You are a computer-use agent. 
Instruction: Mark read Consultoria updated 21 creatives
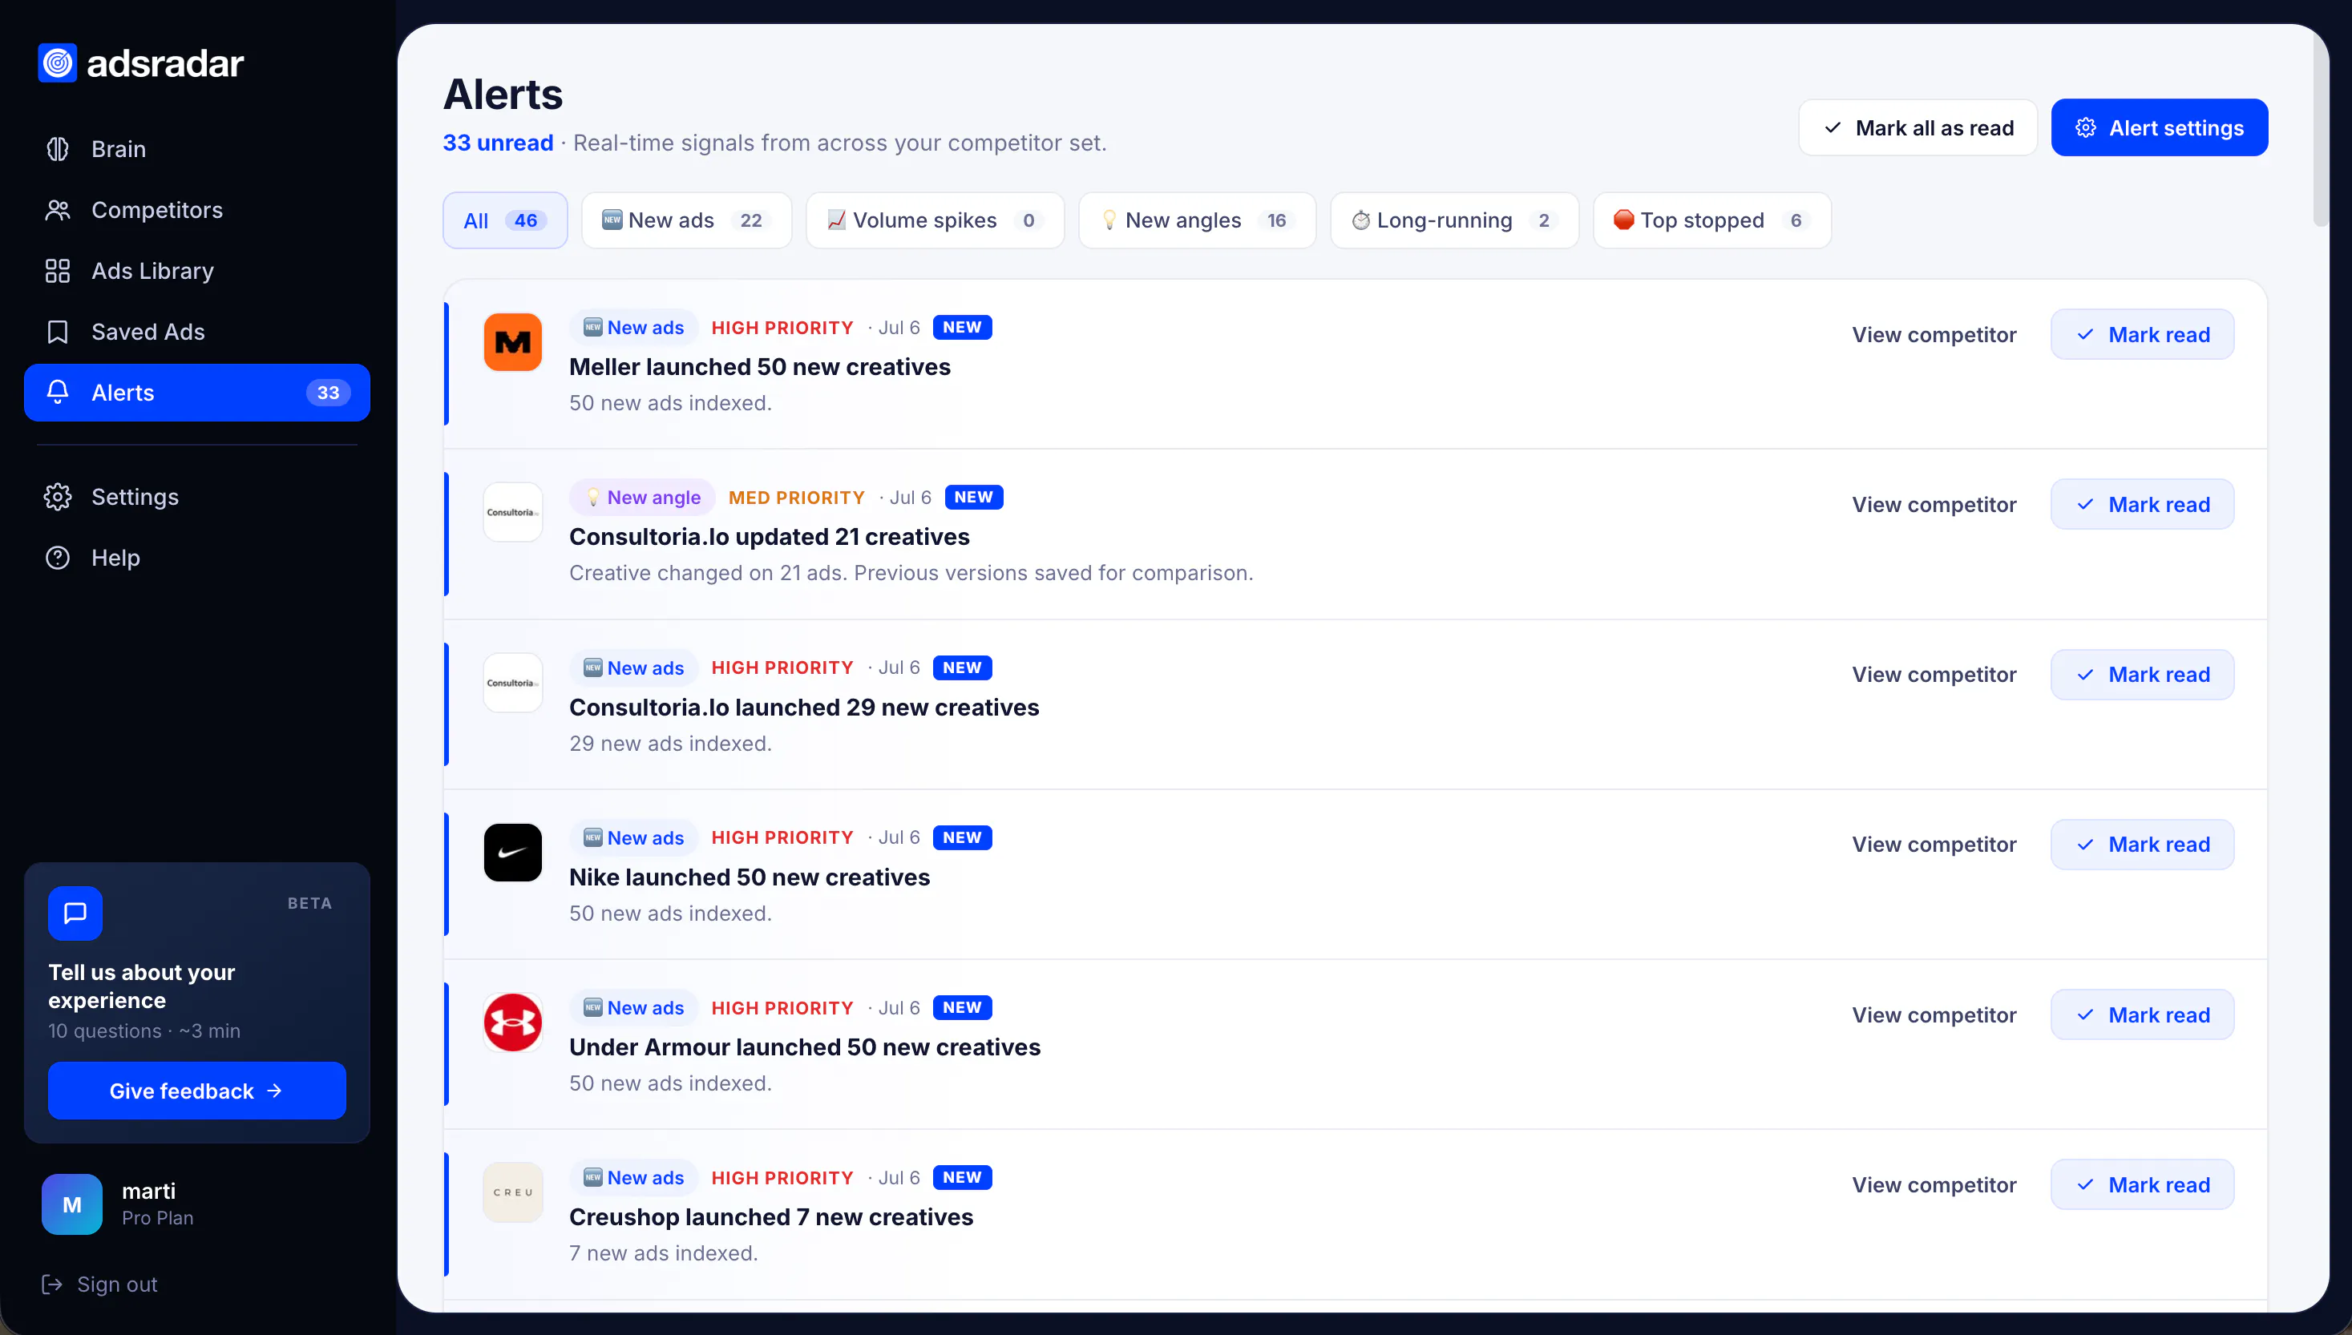point(2142,504)
